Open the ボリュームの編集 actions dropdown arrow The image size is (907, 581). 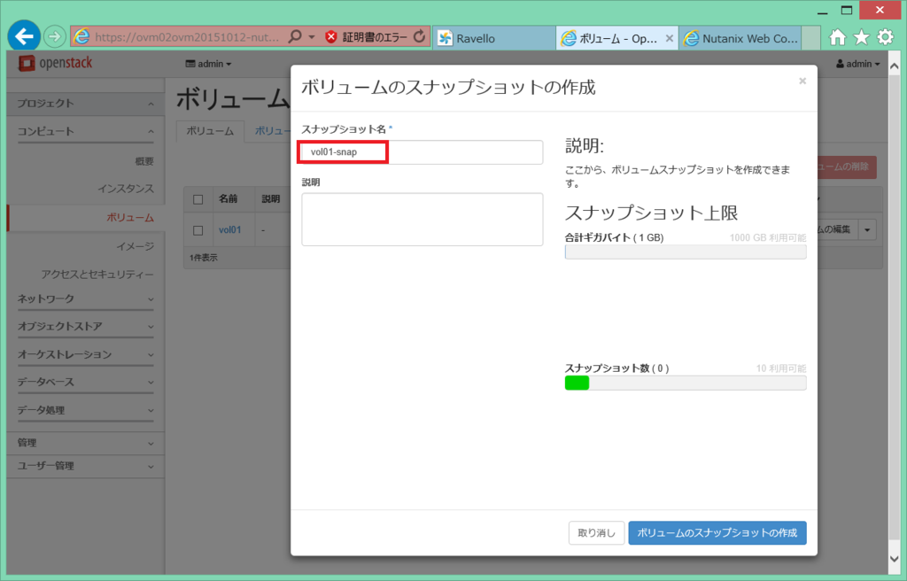point(866,229)
